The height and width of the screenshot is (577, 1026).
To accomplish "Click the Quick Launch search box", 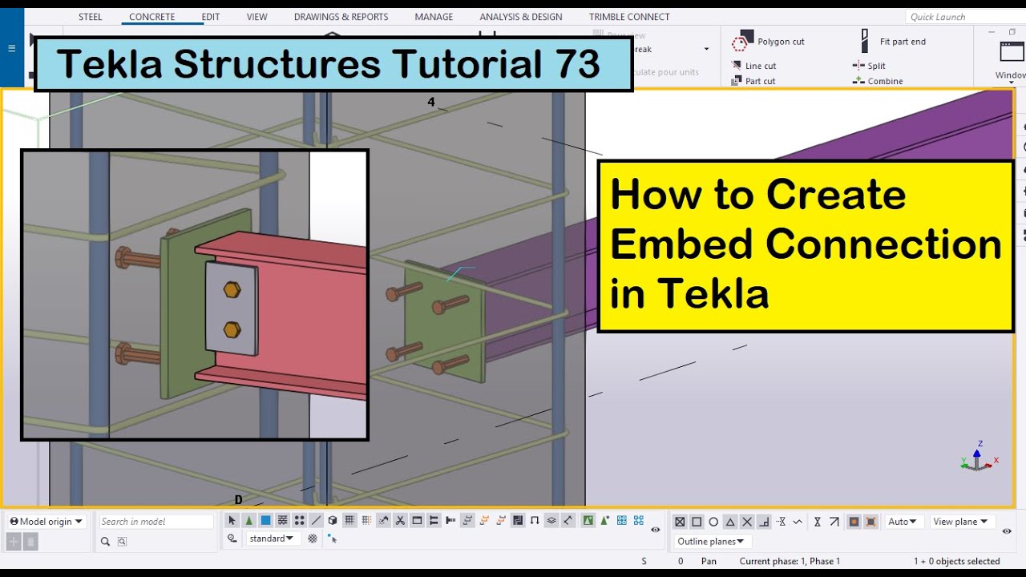I will 964,17.
